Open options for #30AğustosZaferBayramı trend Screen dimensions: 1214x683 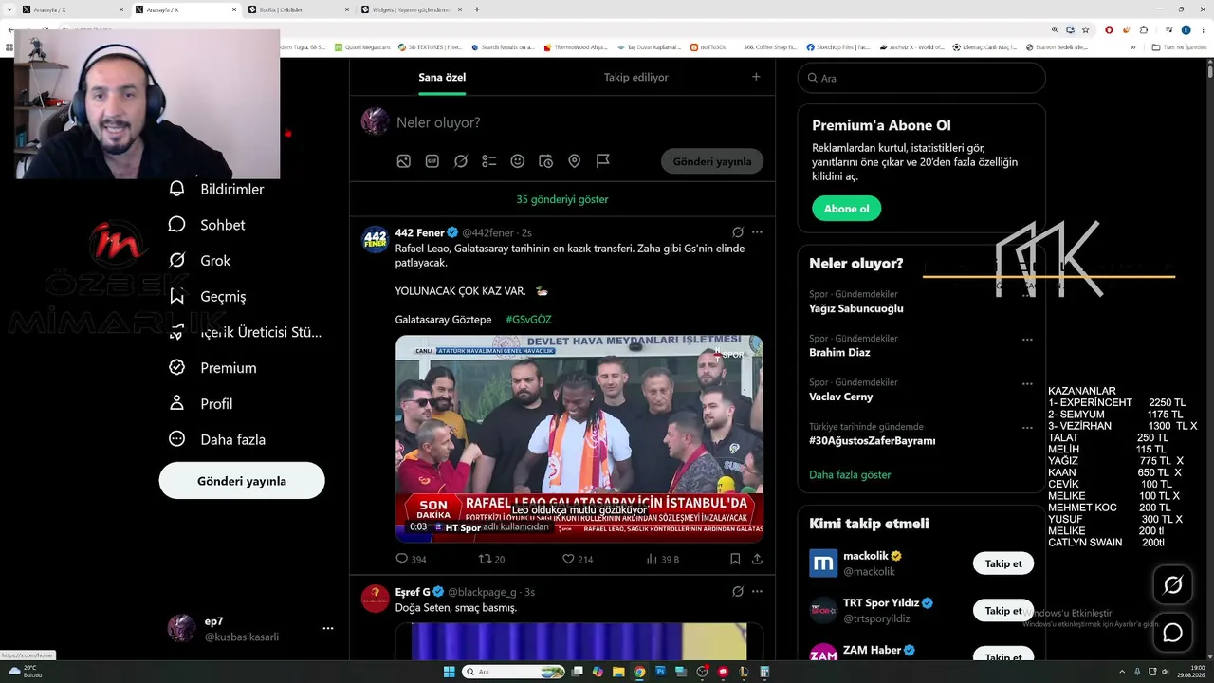pyautogui.click(x=1027, y=428)
